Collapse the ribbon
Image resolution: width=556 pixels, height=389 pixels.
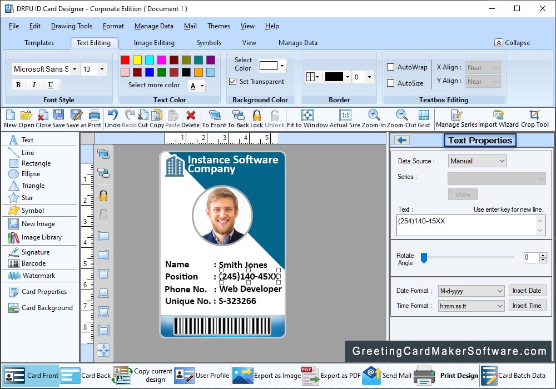[513, 43]
